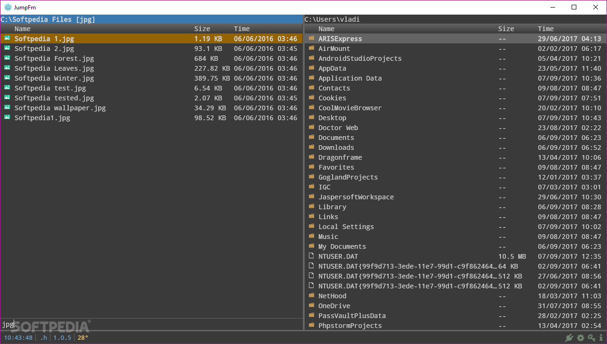
Task: Click the folder icon of OneDrive
Action: tap(311, 305)
